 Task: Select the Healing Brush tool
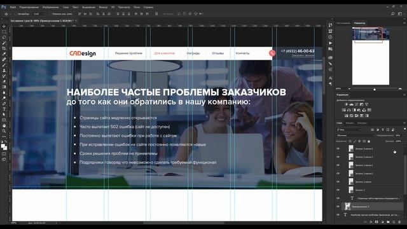(x=4, y=59)
